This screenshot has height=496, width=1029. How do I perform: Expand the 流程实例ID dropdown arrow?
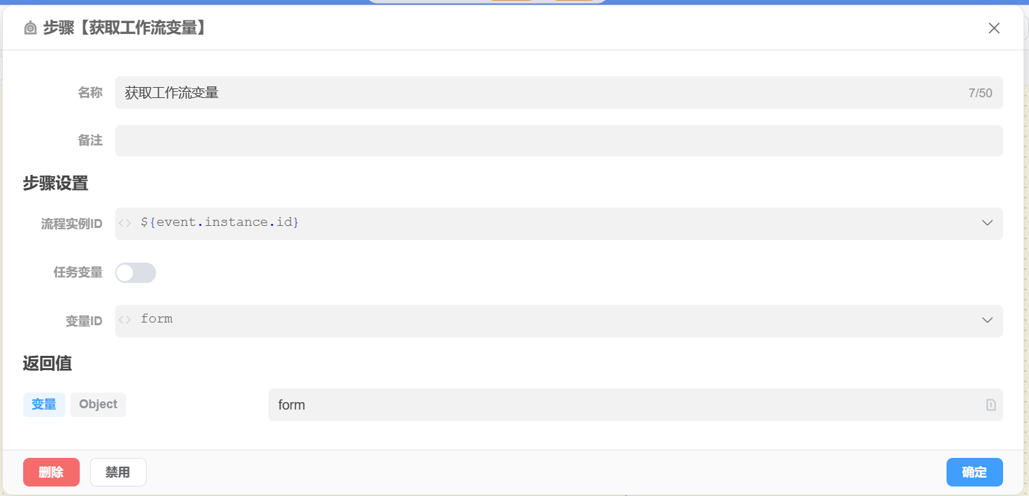987,223
